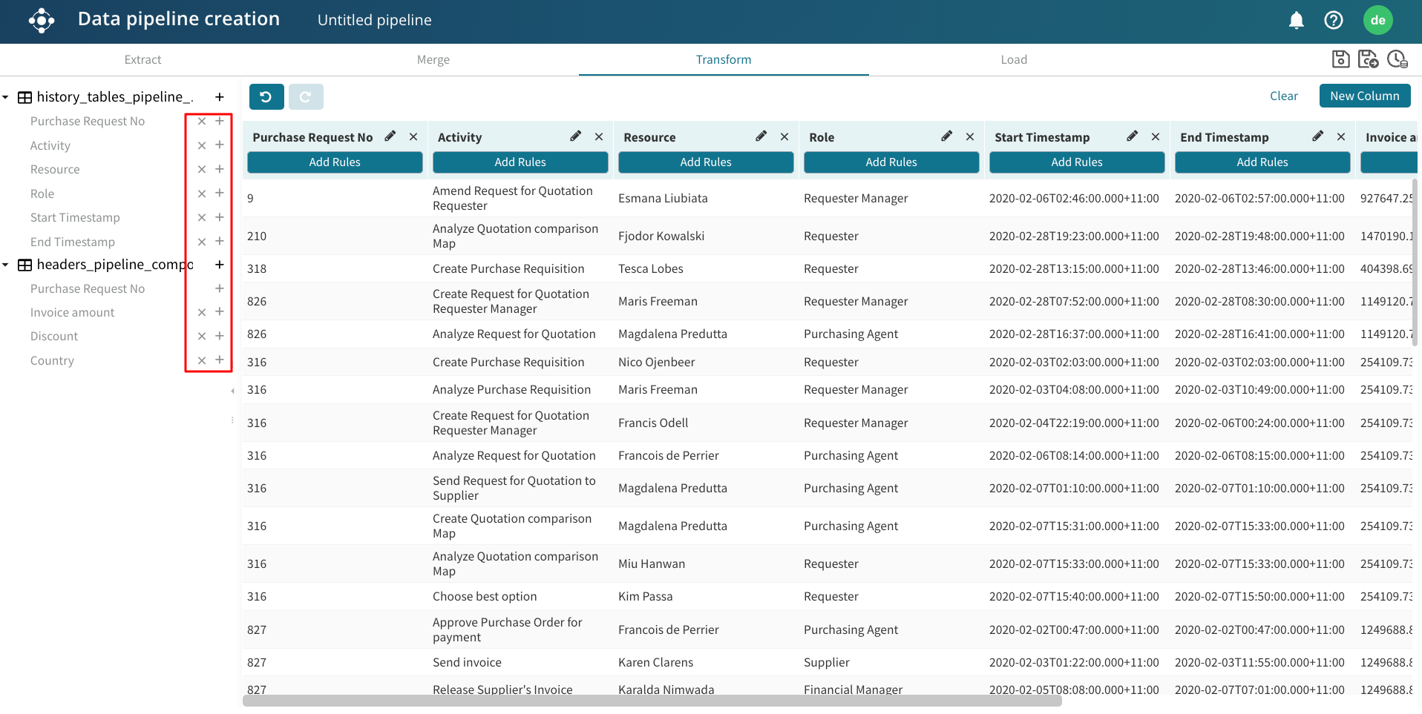
Task: Switch to the Load tab
Action: 1013,59
